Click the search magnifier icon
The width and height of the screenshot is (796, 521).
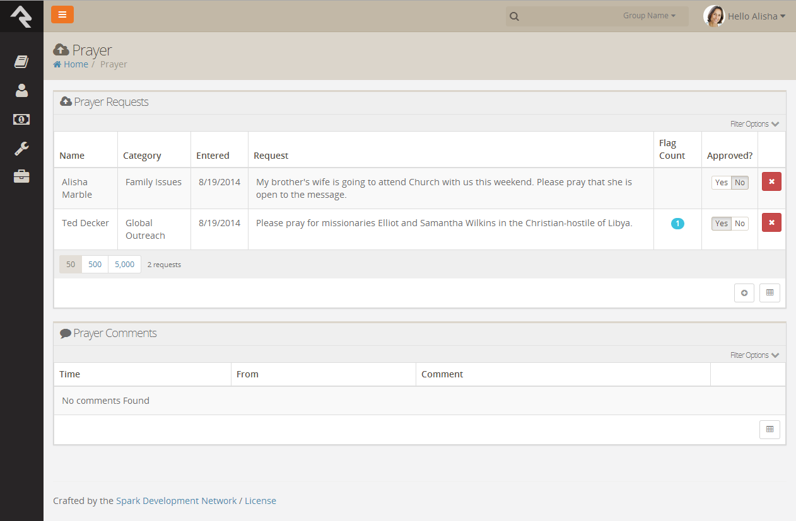click(514, 16)
